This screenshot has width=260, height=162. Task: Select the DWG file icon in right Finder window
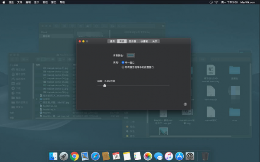(x=211, y=70)
